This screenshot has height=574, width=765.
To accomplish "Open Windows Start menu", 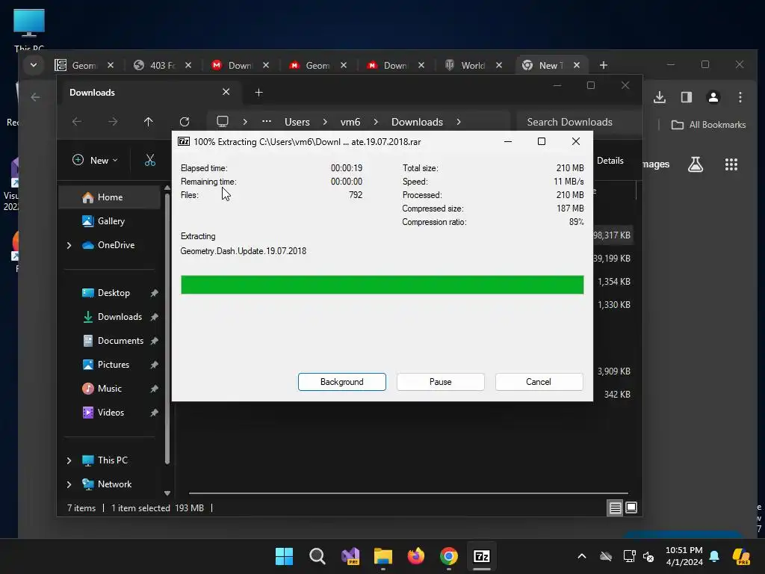I will [284, 556].
